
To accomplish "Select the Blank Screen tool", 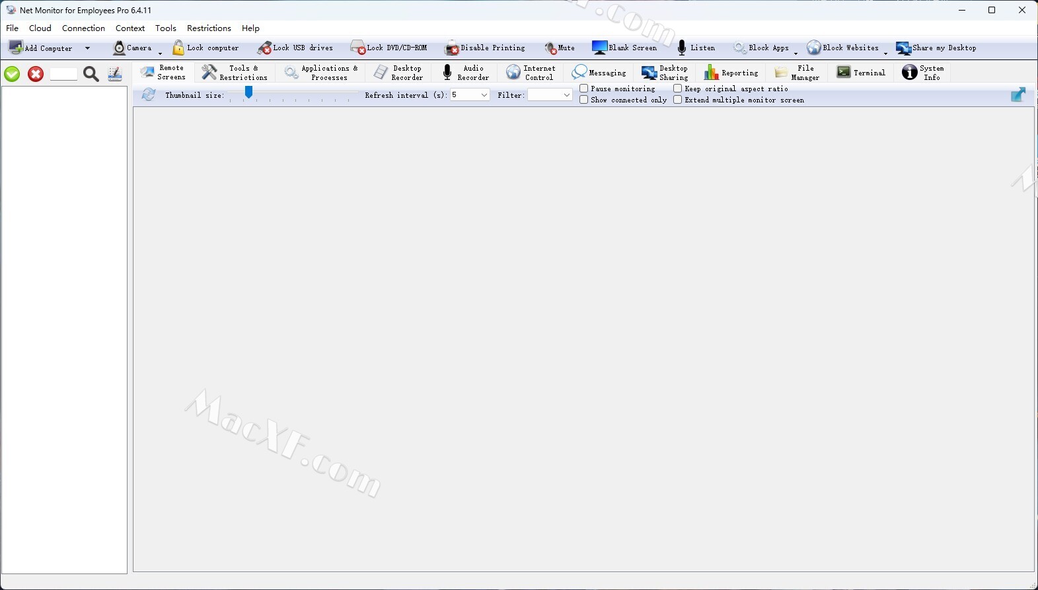I will (624, 48).
